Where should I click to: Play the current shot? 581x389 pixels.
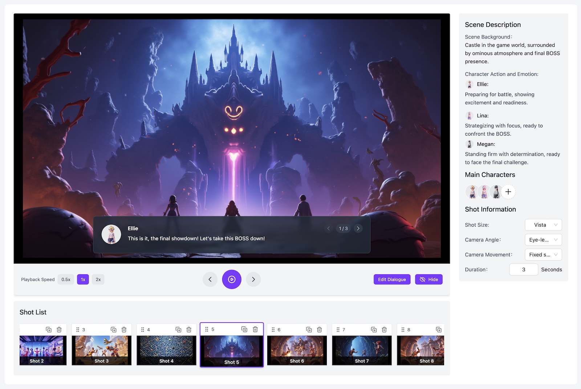232,280
